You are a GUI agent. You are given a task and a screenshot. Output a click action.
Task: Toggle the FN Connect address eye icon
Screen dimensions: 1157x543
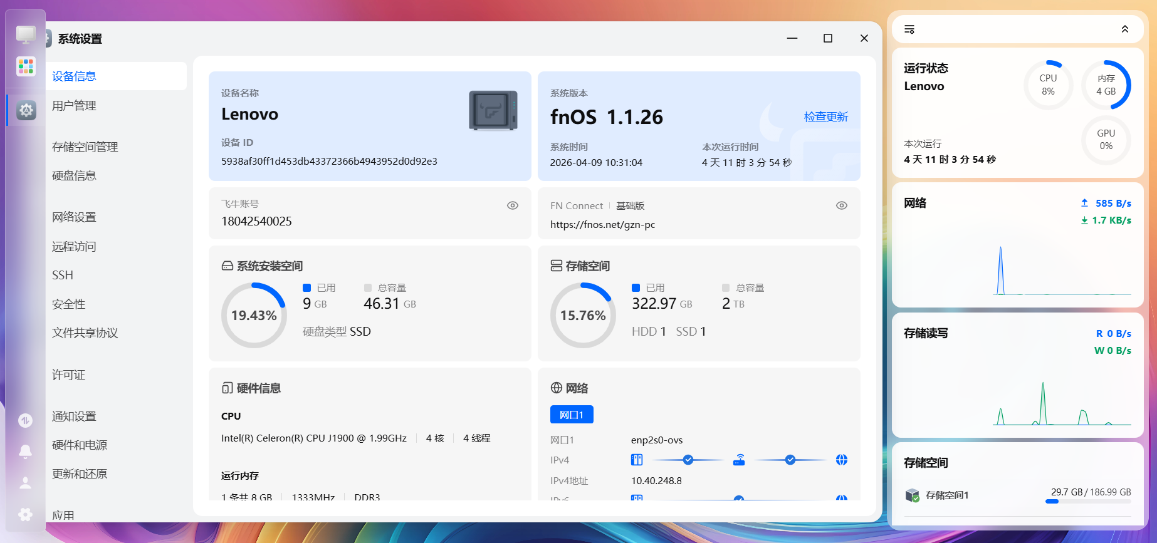tap(842, 205)
